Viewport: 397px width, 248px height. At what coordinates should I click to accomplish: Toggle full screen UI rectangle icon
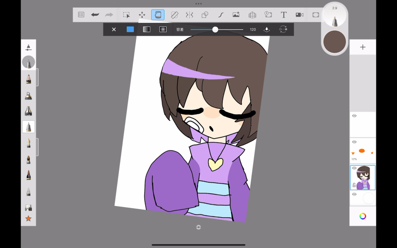click(316, 15)
